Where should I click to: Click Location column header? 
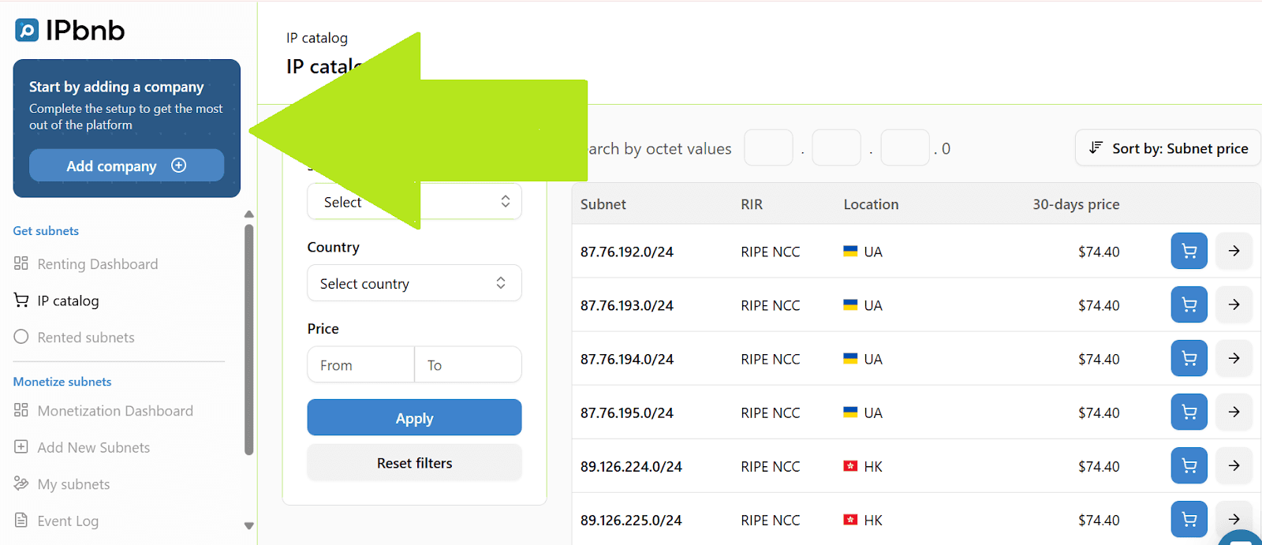tap(871, 204)
